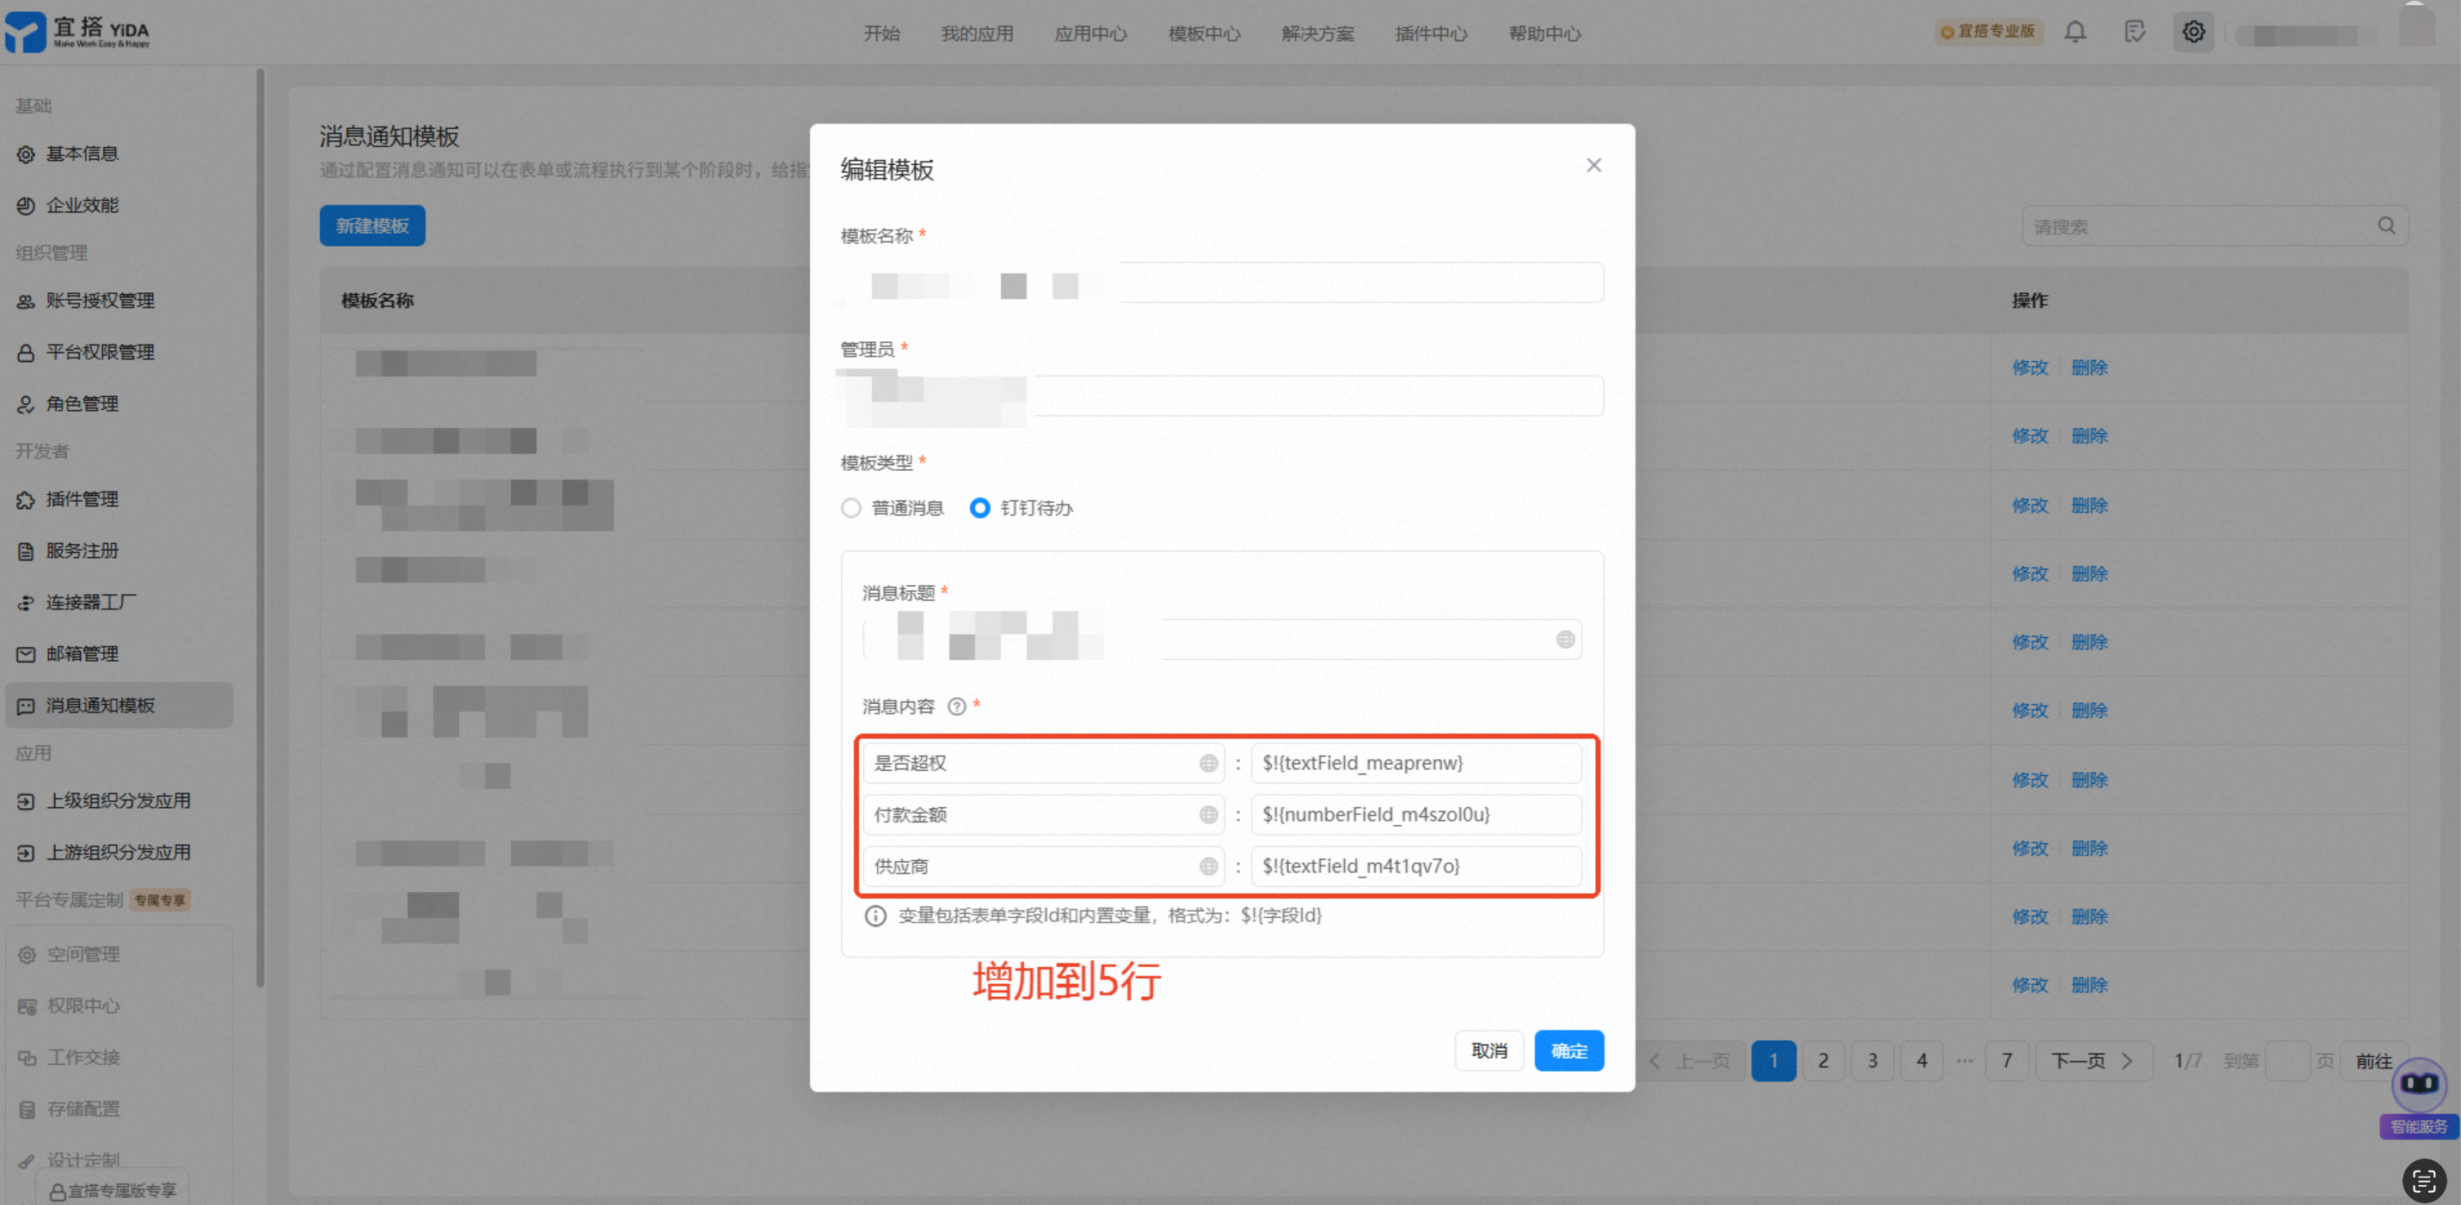Select the 普通消息 radio option

click(x=850, y=508)
